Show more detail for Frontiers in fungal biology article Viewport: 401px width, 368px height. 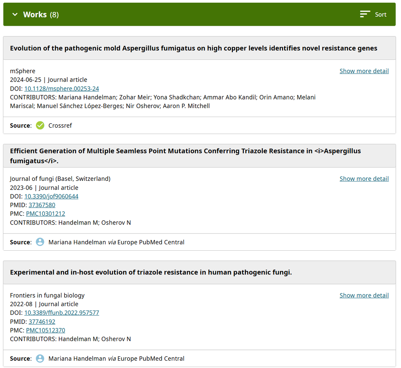(364, 295)
